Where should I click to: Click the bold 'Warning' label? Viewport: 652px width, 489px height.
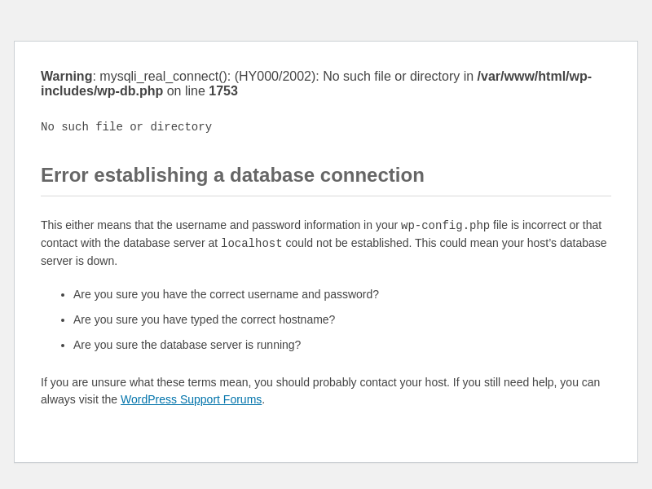point(66,77)
